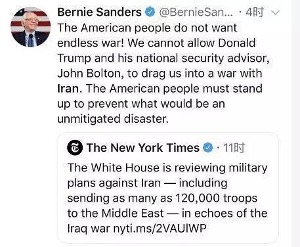This screenshot has height=247, width=300.
Task: Click 'The American people do not want' line
Action: [147, 28]
